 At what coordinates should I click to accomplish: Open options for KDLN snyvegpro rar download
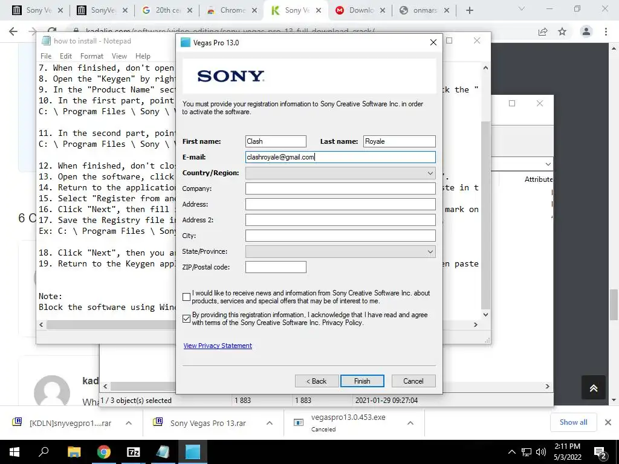coord(129,423)
